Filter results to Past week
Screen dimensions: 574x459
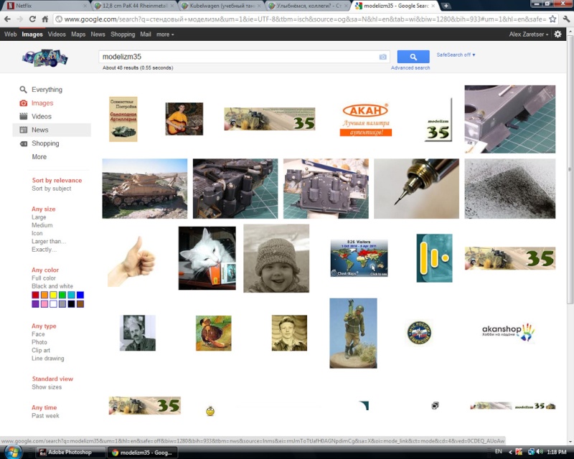pyautogui.click(x=45, y=415)
